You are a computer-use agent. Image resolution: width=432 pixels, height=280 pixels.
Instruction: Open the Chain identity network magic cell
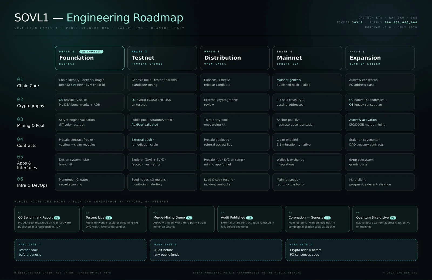pos(90,82)
